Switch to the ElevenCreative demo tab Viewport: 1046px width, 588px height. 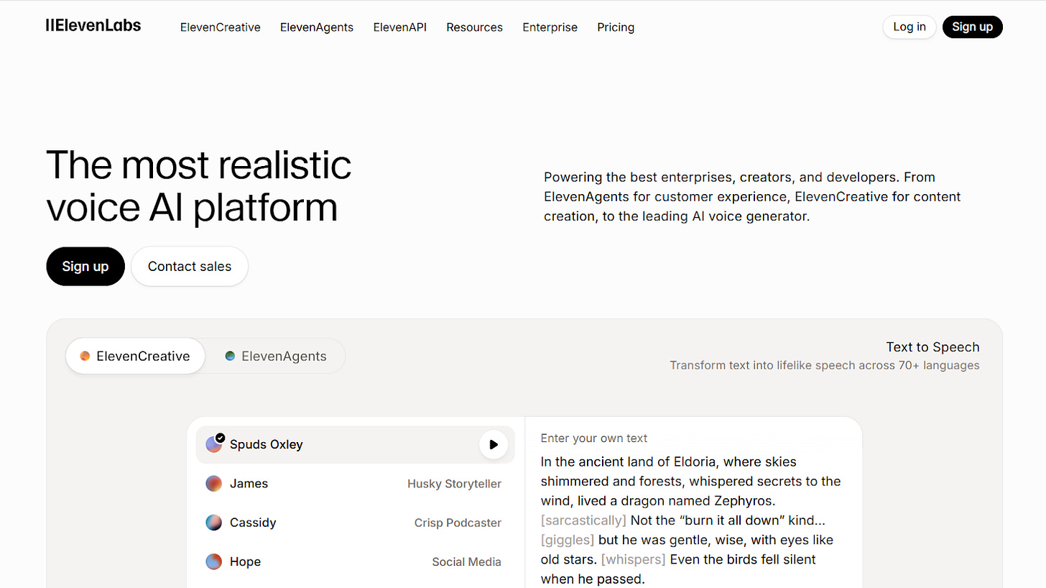pyautogui.click(x=135, y=356)
